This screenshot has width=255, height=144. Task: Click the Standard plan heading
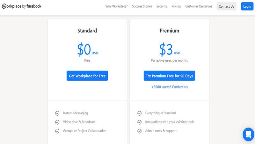click(87, 31)
